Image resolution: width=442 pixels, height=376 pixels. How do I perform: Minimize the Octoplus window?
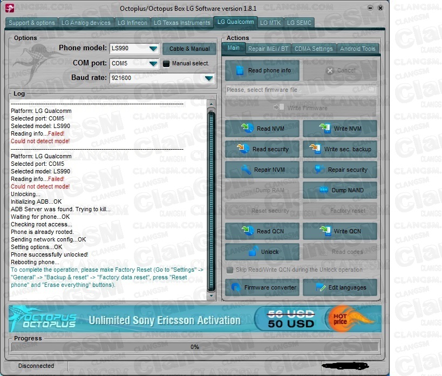[x=370, y=8]
